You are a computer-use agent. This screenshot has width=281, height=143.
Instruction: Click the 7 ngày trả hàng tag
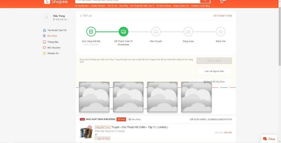[102, 138]
